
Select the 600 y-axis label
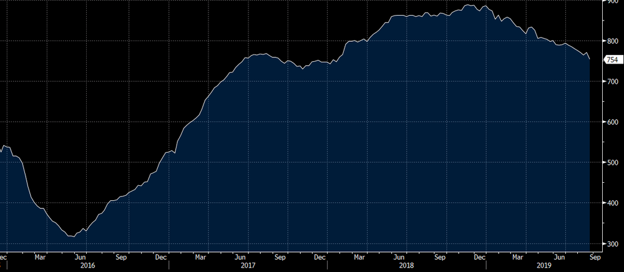pos(612,122)
